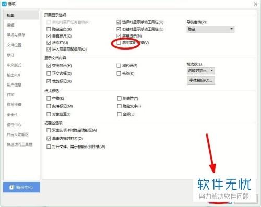The image size is (261, 207).
Task: Toggle 右键时显示浮动工具栏(G) checkbox
Action: [118, 29]
